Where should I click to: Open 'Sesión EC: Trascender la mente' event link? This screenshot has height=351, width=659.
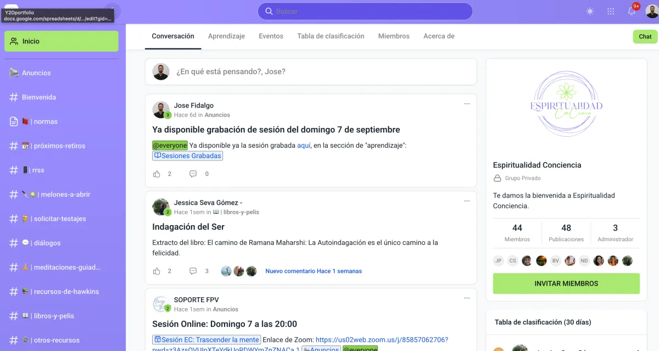point(206,340)
